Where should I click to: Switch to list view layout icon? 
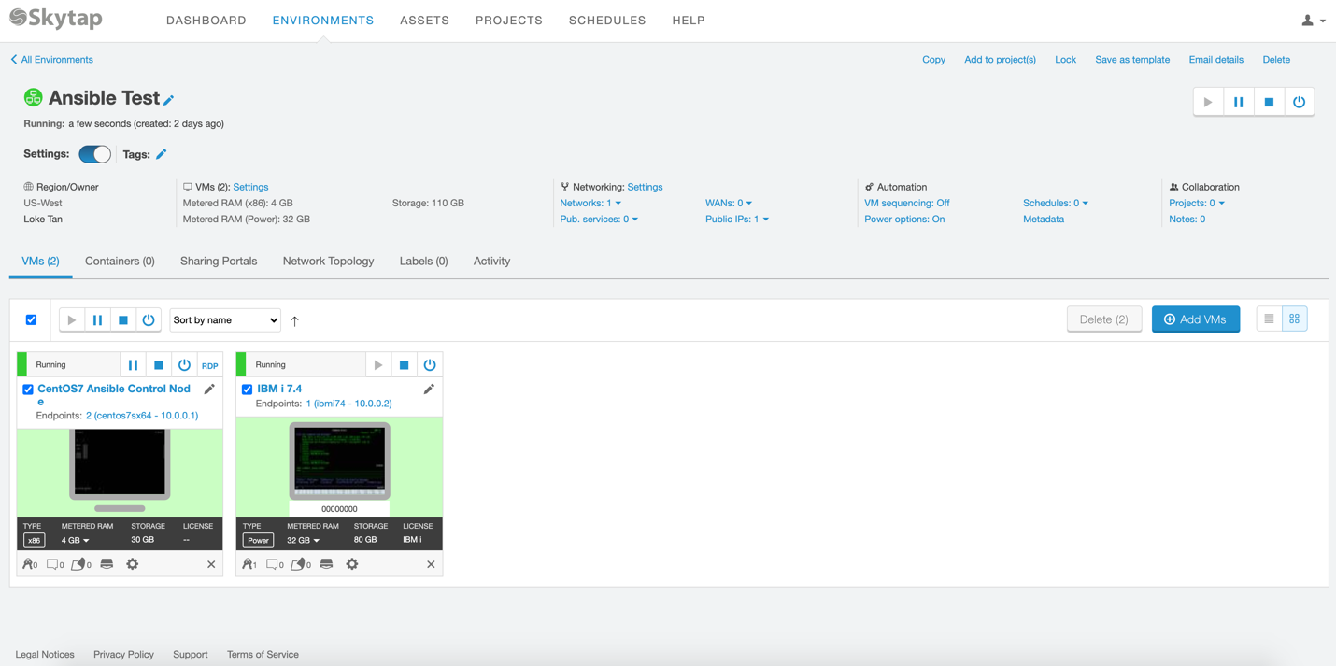click(x=1269, y=319)
